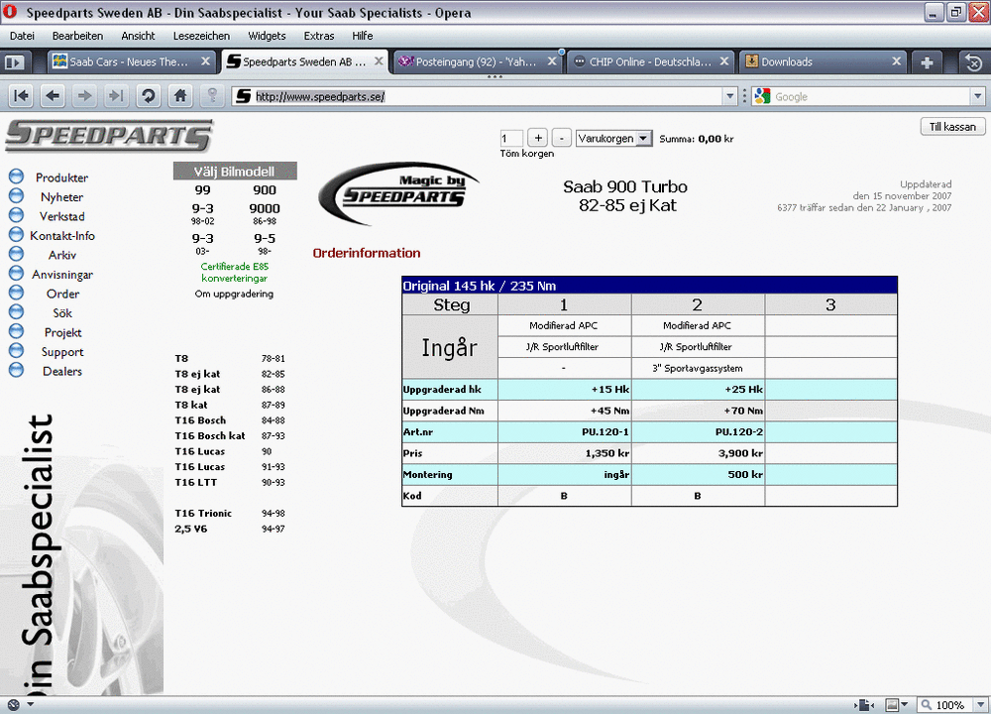Click the Rewind navigation button
991x714 pixels.
tap(21, 96)
